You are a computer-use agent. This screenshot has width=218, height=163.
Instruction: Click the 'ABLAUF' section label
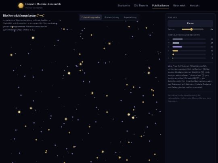click(172, 17)
